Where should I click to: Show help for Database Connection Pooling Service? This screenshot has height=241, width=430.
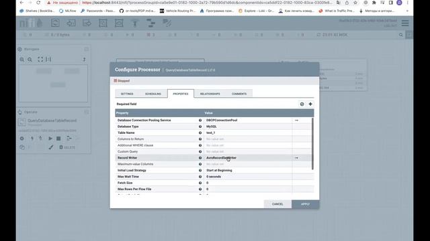pos(200,120)
